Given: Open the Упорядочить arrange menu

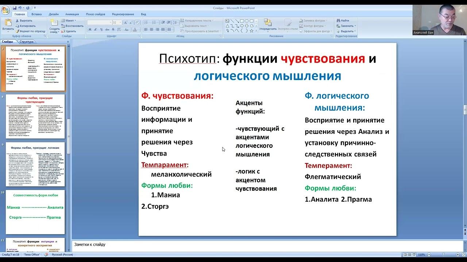Looking at the screenshot, I should [268, 25].
